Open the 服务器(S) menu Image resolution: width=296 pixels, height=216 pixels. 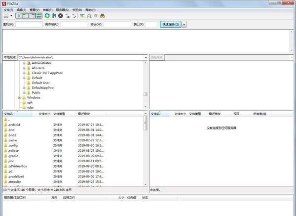(x=62, y=10)
